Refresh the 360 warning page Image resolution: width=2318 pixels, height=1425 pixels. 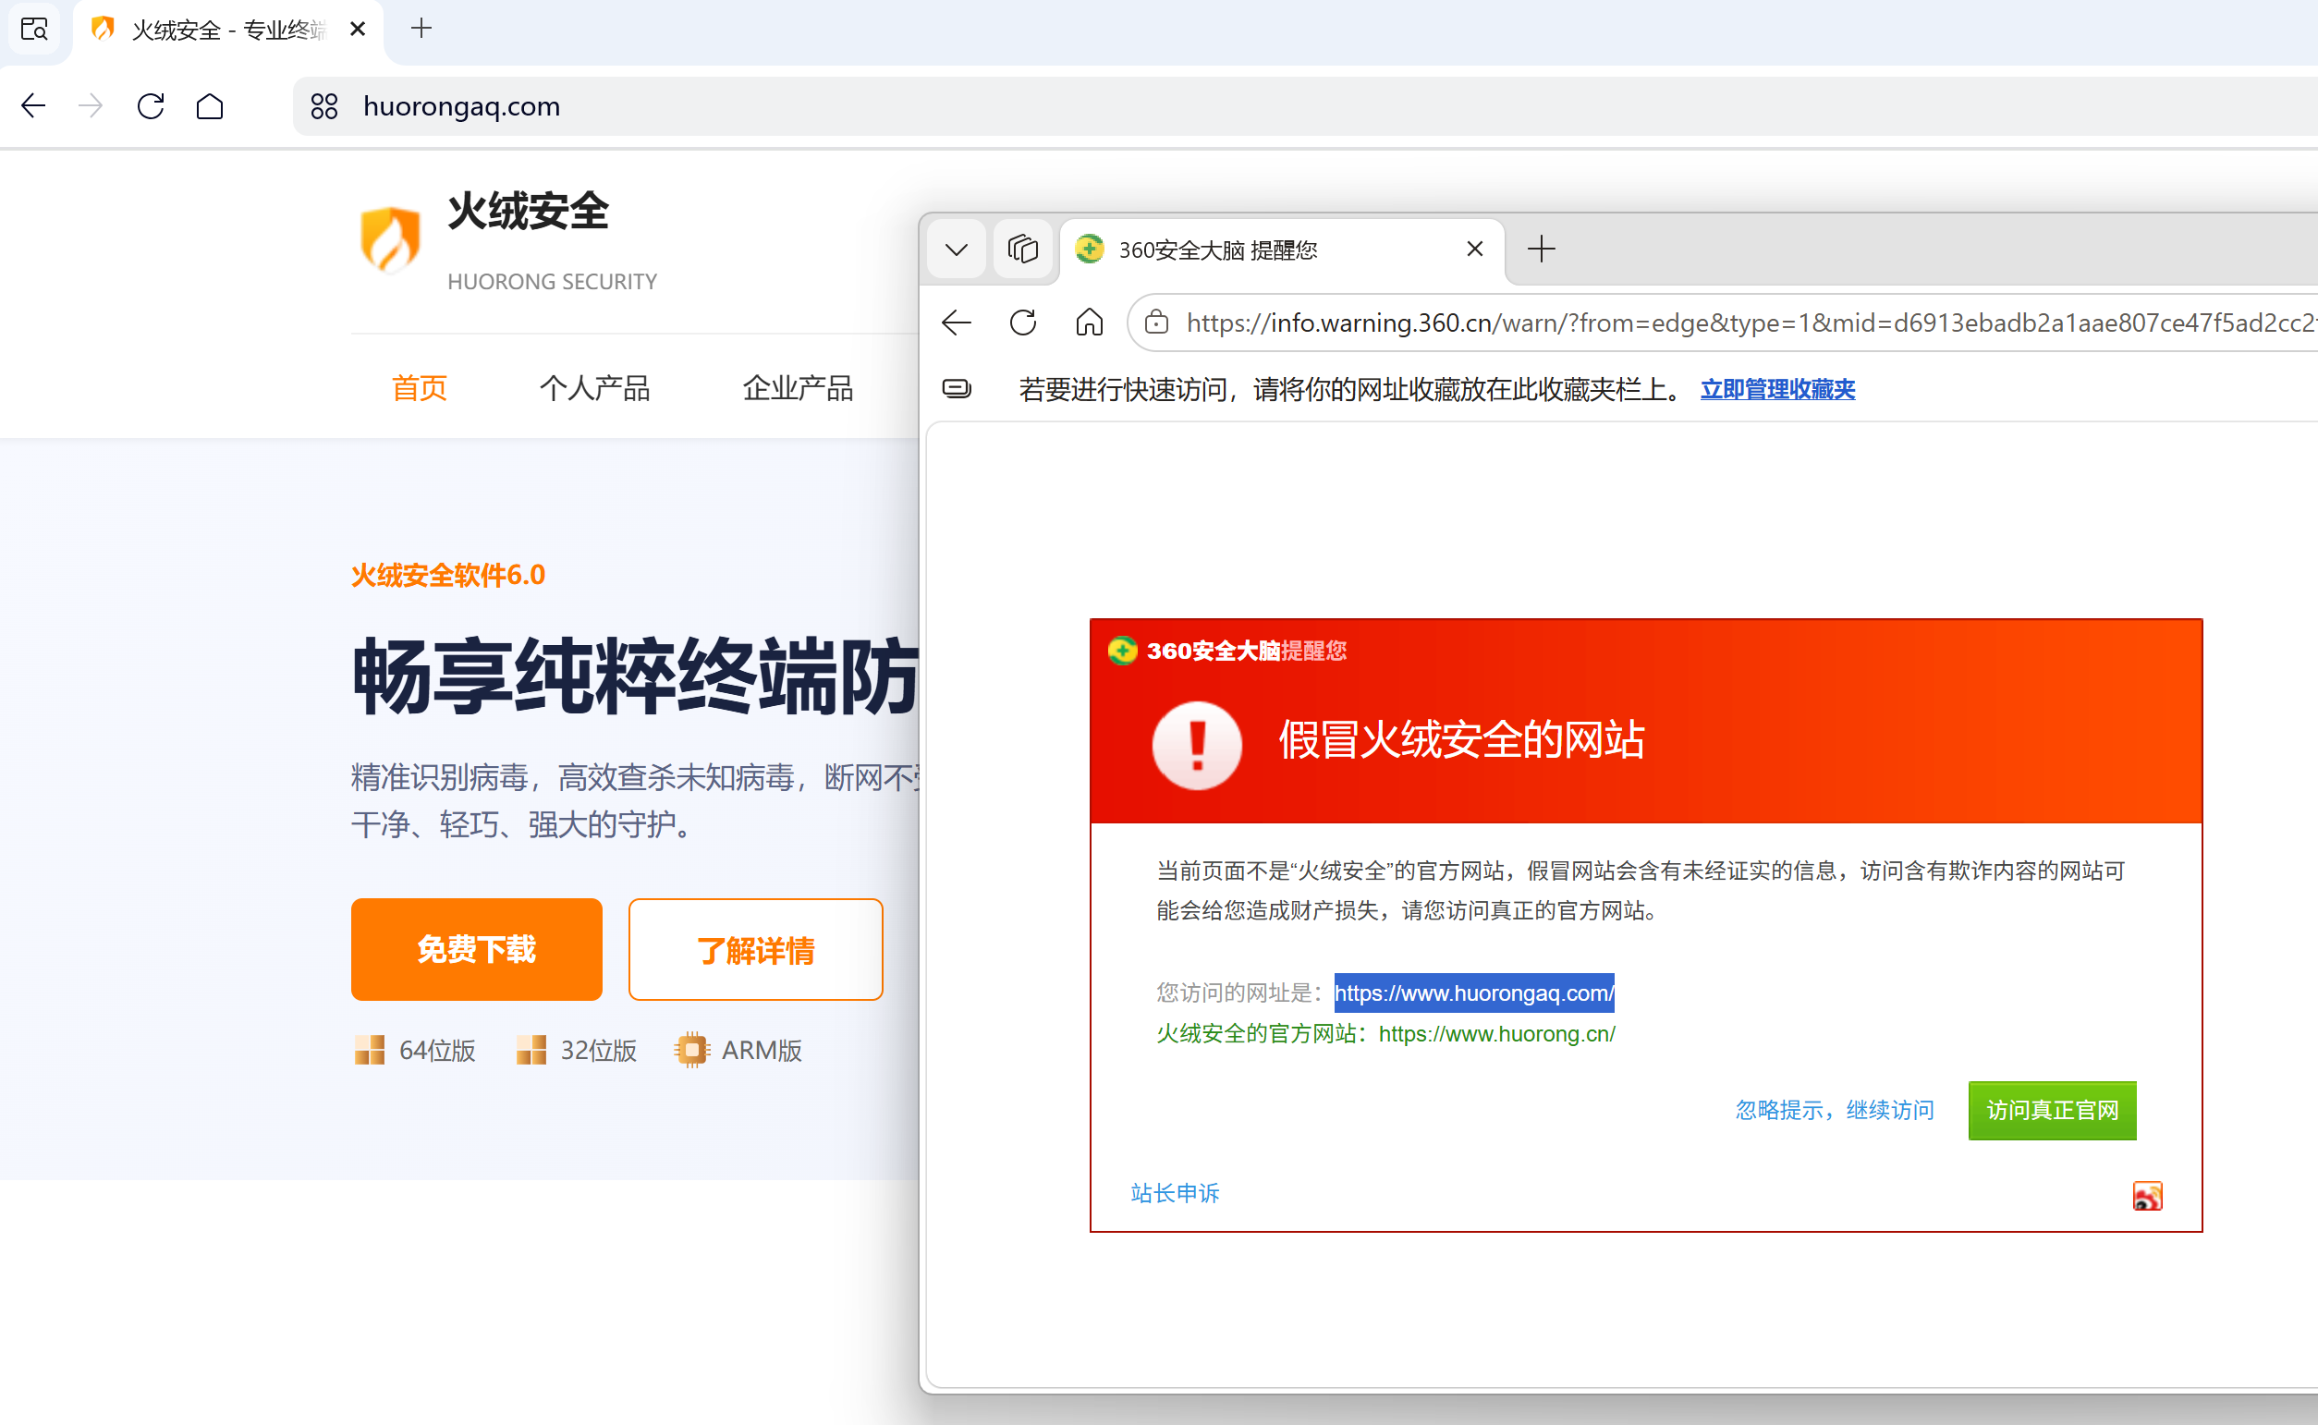[1023, 323]
